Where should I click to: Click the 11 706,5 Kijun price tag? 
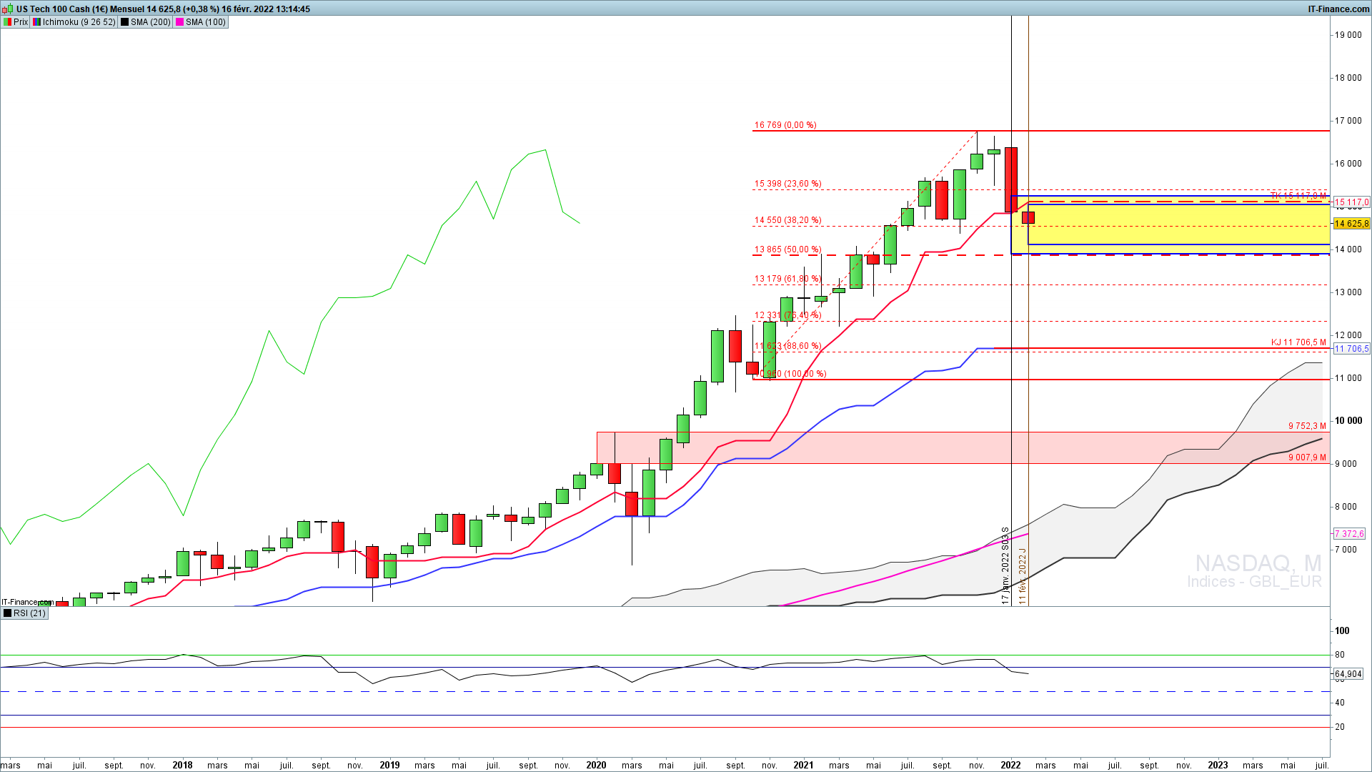[1351, 349]
